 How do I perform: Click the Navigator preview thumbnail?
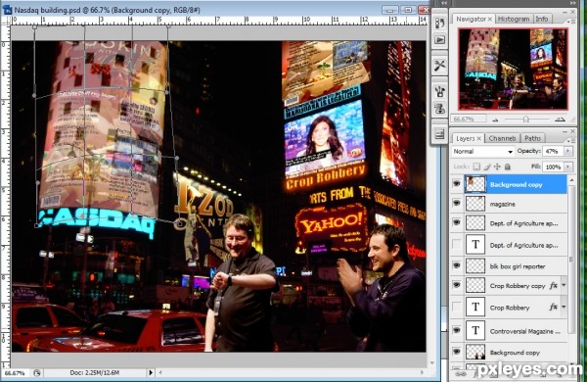click(x=513, y=69)
